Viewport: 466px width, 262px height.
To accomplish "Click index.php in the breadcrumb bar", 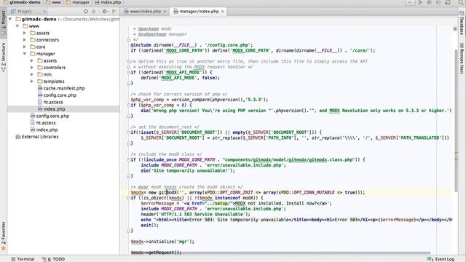I will click(x=108, y=2).
